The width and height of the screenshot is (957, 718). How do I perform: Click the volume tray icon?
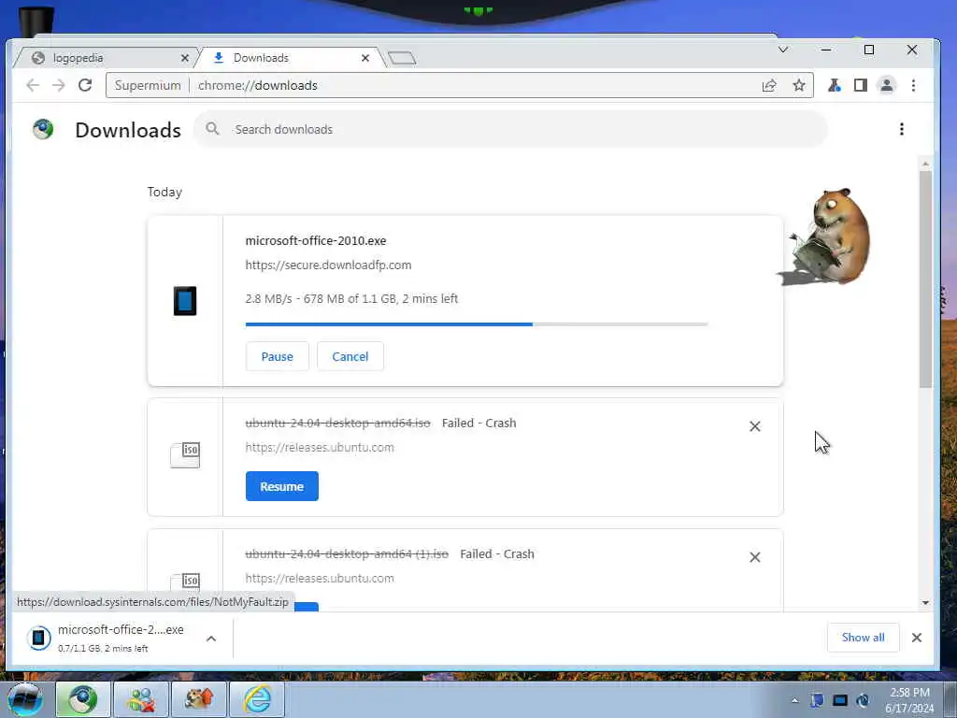(863, 700)
